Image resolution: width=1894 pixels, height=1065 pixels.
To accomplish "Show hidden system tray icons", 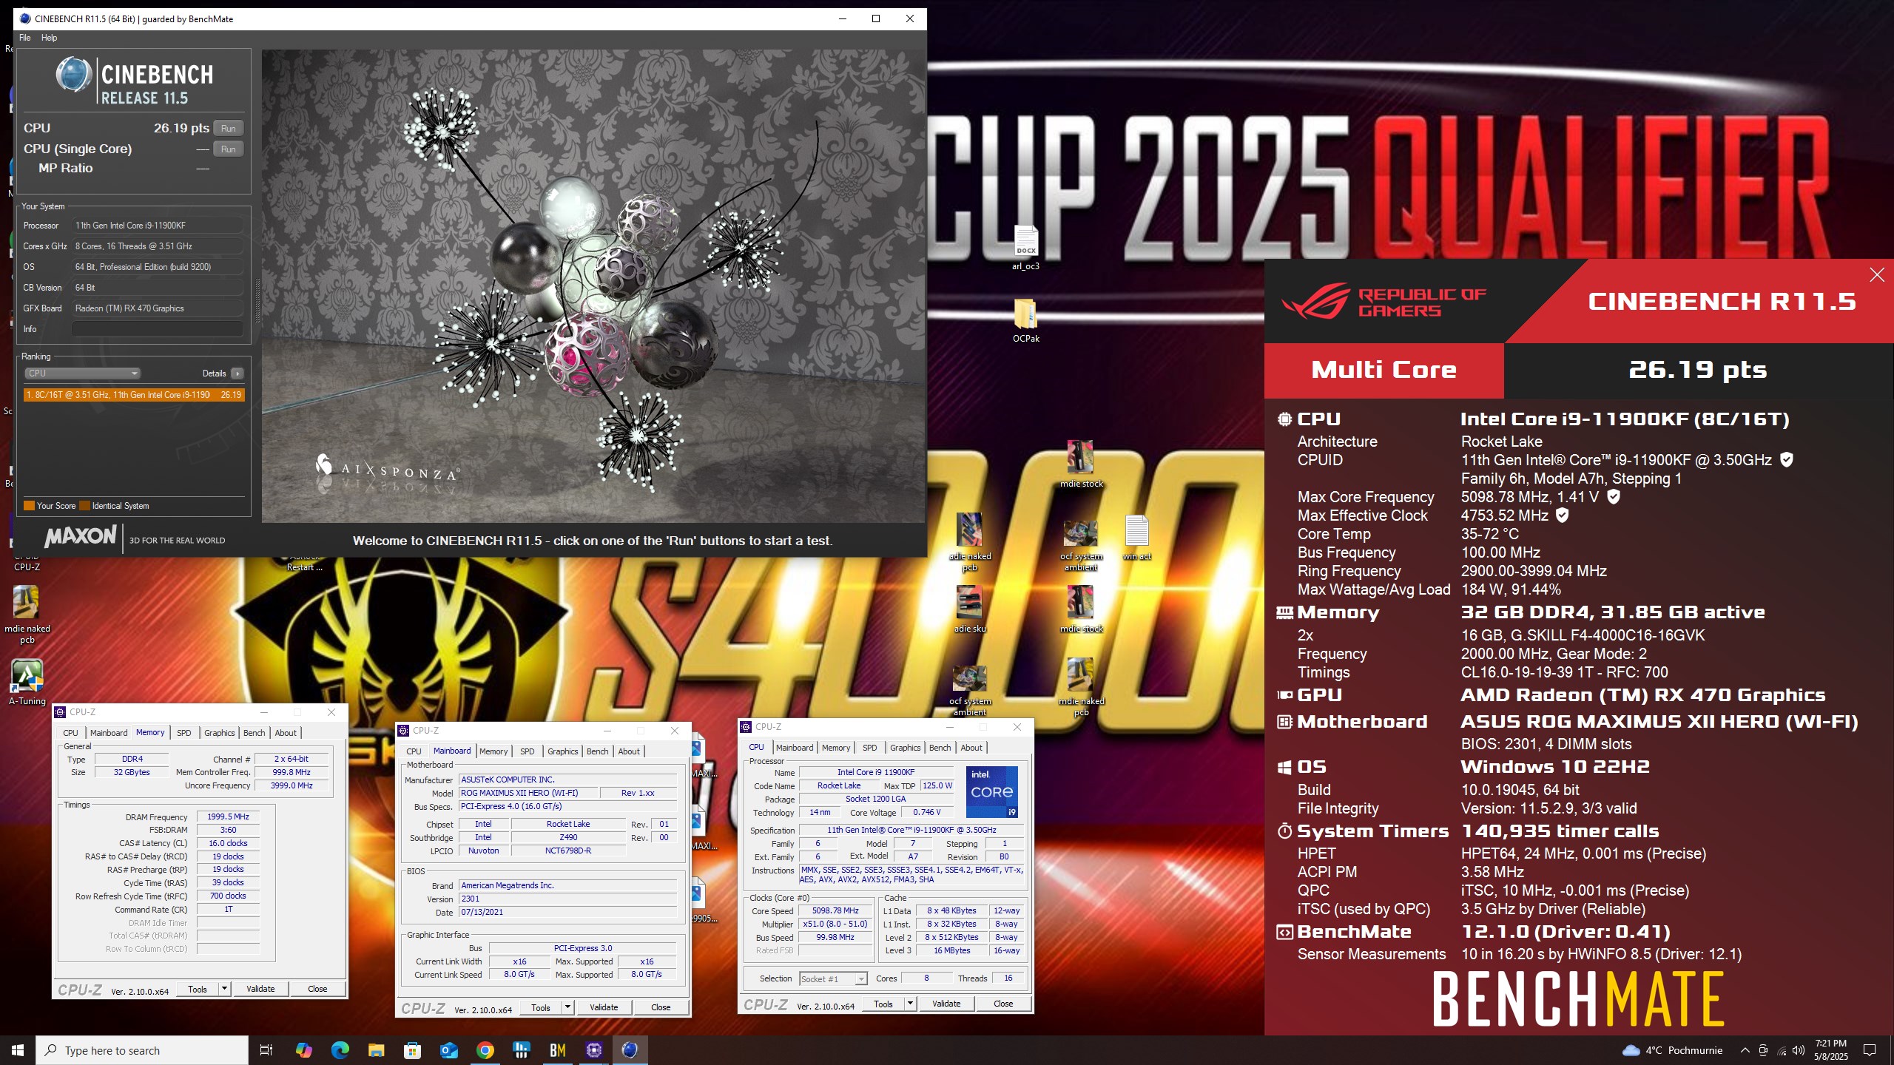I will [x=1745, y=1050].
